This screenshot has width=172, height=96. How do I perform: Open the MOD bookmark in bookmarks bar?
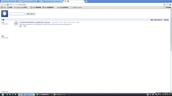pos(36,7)
